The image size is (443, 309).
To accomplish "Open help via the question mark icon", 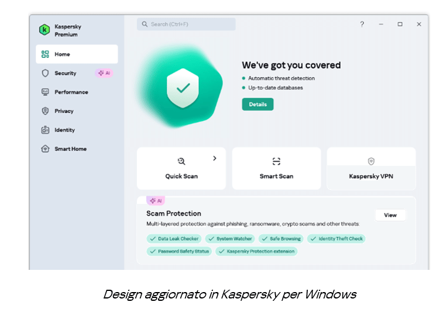I will (x=362, y=25).
